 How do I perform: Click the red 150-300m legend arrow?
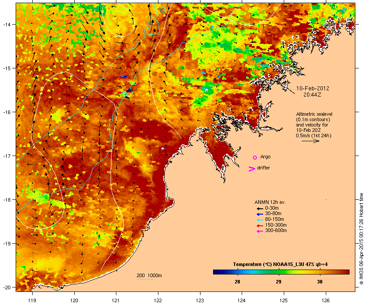260,226
